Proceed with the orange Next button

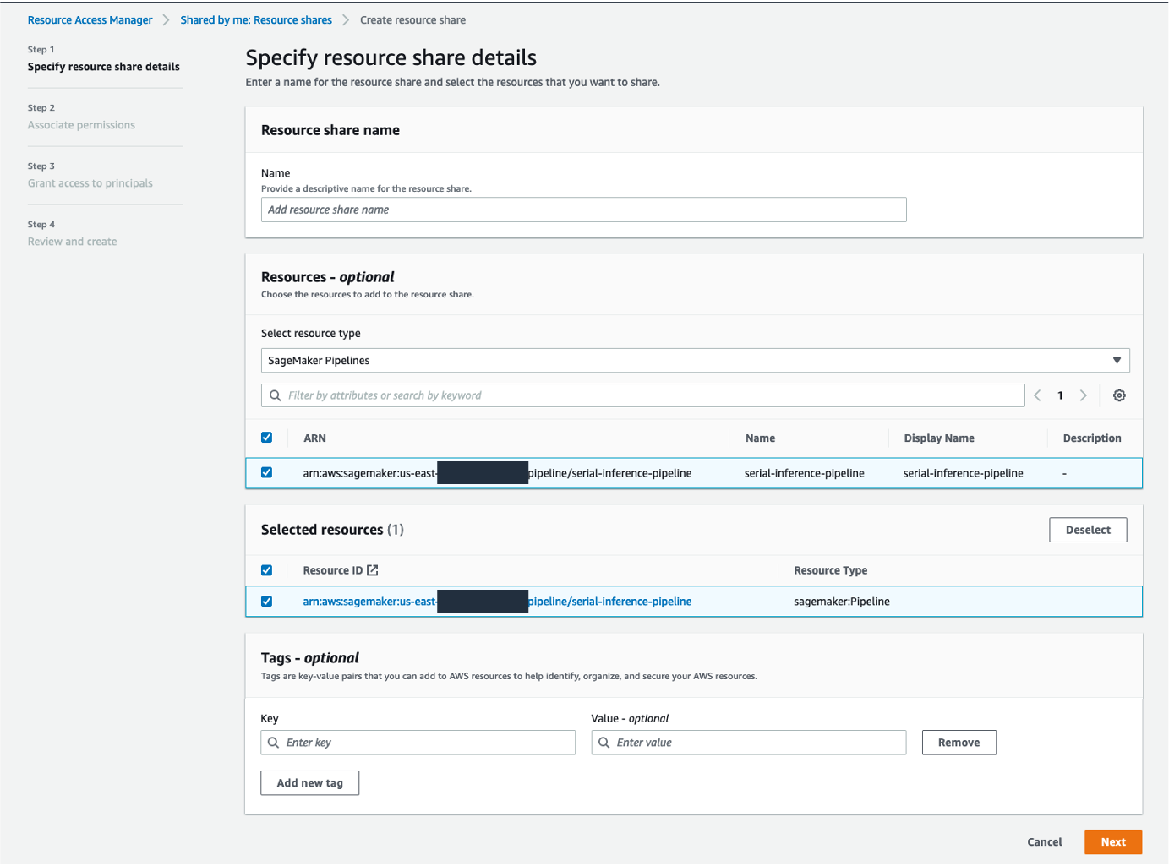[1112, 842]
